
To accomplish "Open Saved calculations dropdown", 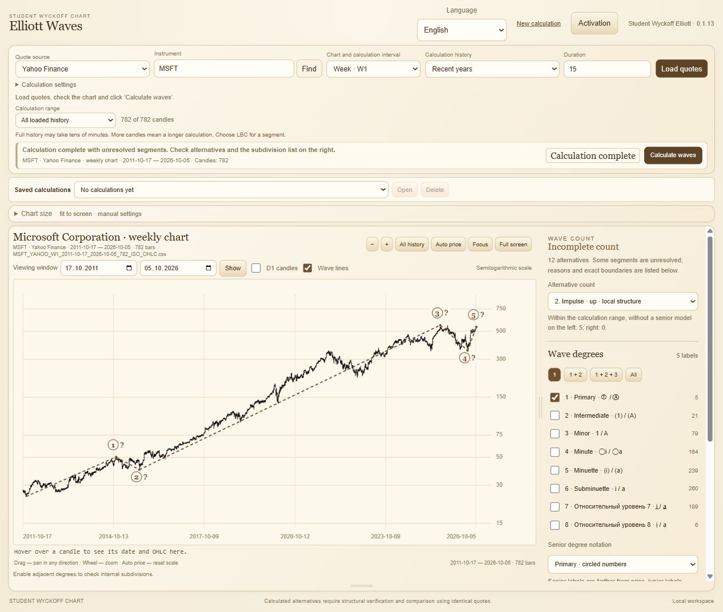I will point(231,190).
